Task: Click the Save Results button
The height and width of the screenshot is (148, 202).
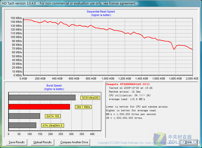Action: [x=17, y=142]
